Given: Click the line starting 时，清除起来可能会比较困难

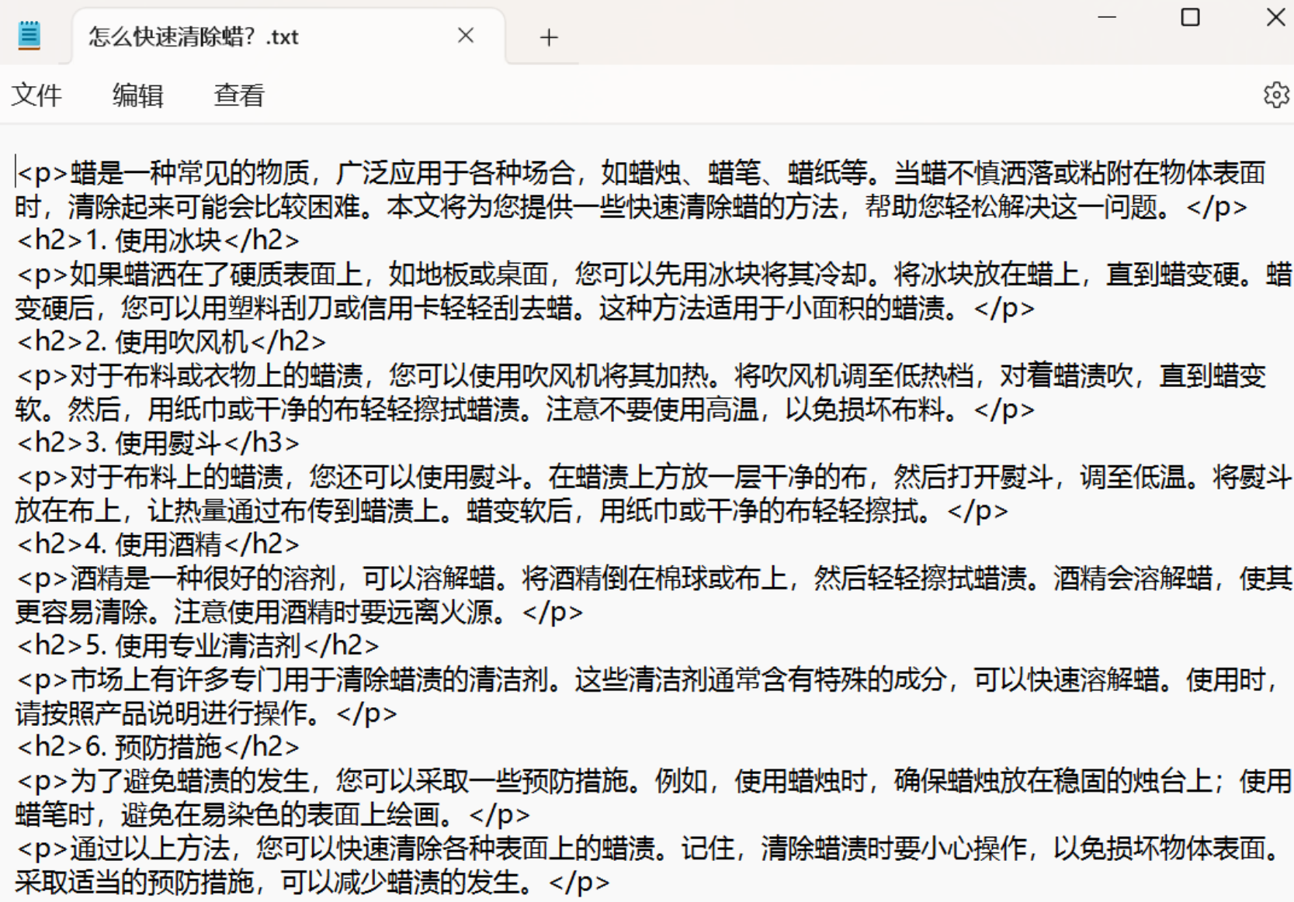Looking at the screenshot, I should click(x=631, y=207).
